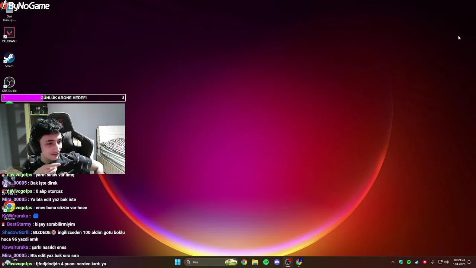The height and width of the screenshot is (268, 476).
Task: Open the clock showing 00:21:44
Action: [459, 262]
